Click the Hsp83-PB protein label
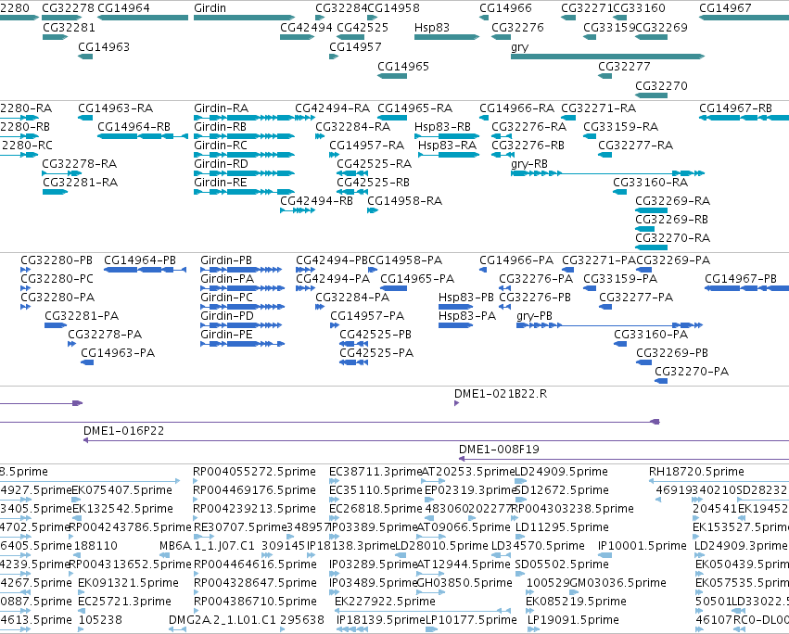 point(466,298)
